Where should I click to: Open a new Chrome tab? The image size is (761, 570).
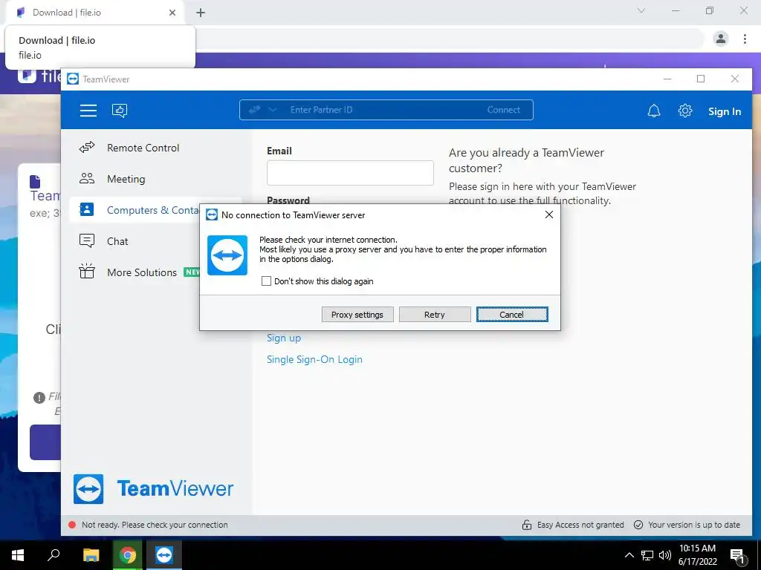(201, 13)
